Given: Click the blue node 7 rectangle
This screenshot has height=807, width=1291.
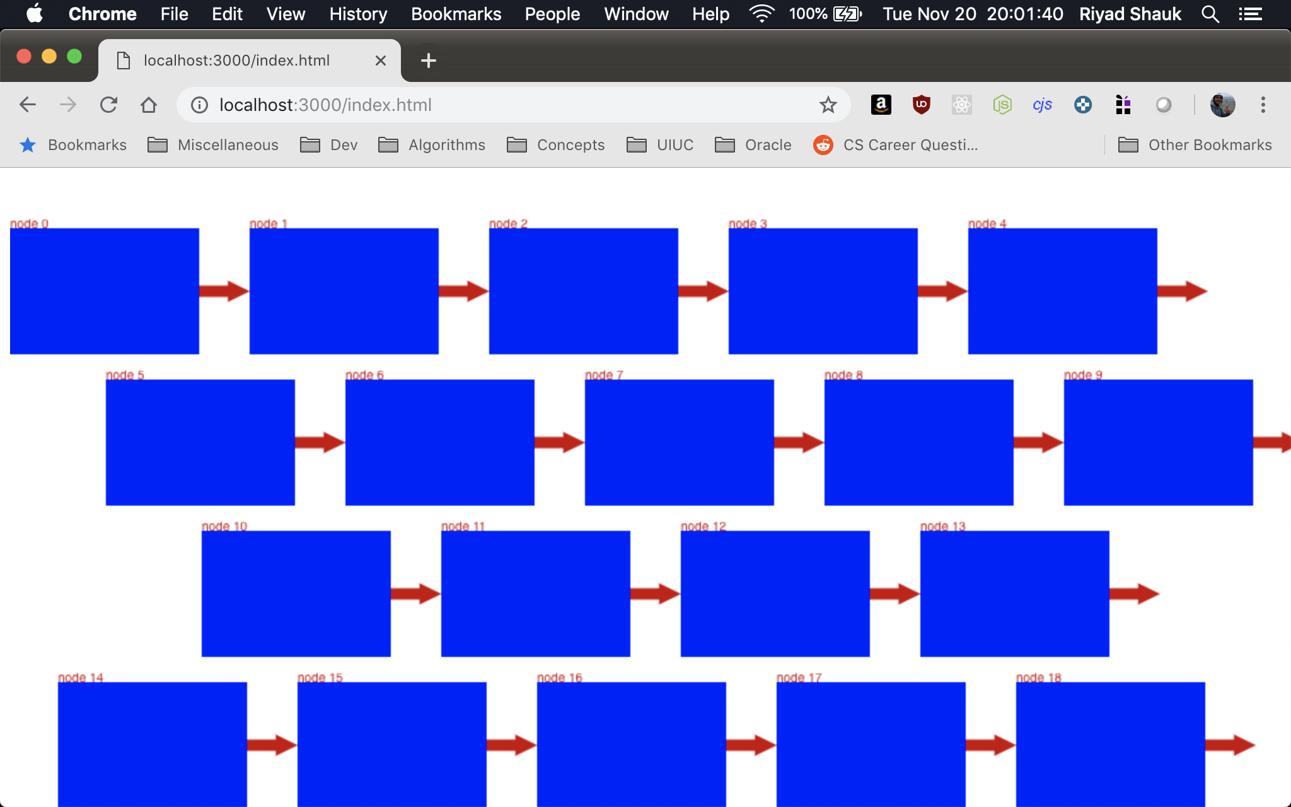Looking at the screenshot, I should click(x=679, y=442).
